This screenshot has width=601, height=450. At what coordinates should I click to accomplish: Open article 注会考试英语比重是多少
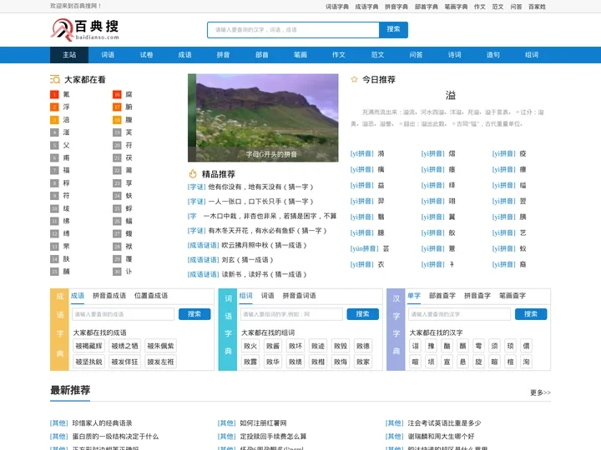tap(444, 423)
